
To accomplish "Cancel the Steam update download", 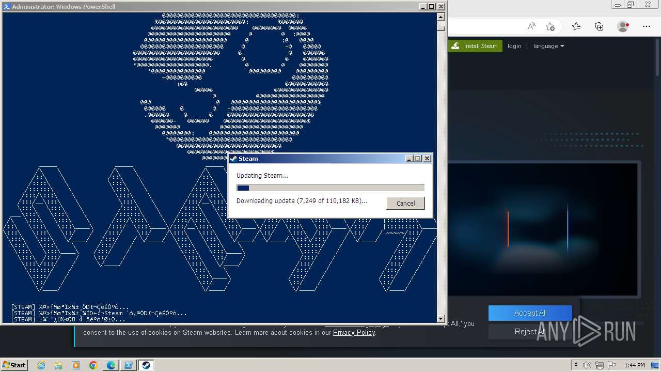I will (x=405, y=203).
